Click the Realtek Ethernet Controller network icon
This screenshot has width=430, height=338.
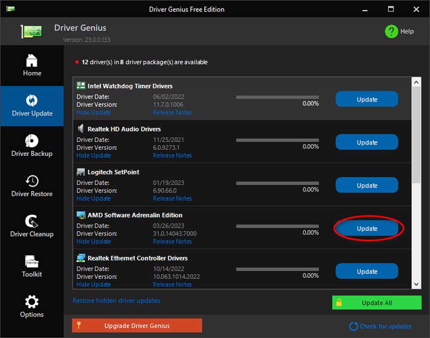(x=81, y=258)
